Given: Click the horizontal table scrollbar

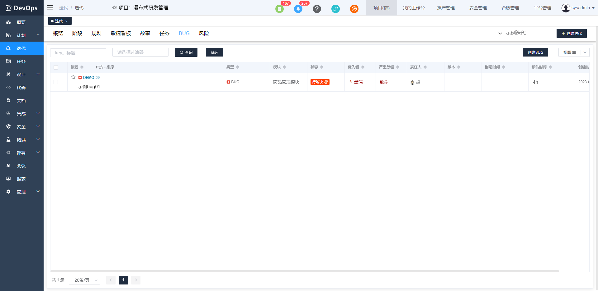Looking at the screenshot, I should 304,271.
